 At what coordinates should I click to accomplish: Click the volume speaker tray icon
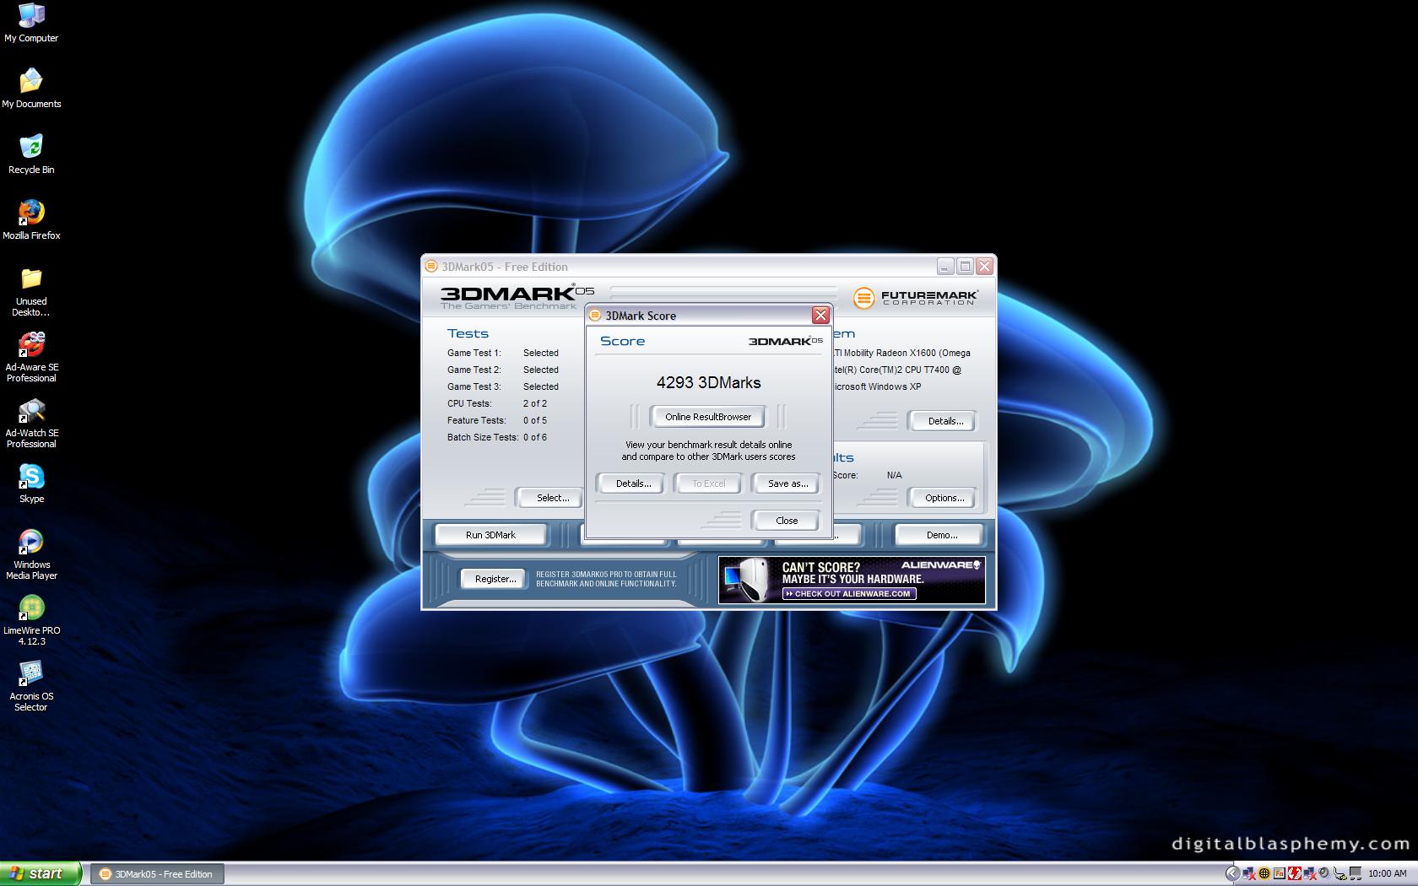pos(1324,872)
